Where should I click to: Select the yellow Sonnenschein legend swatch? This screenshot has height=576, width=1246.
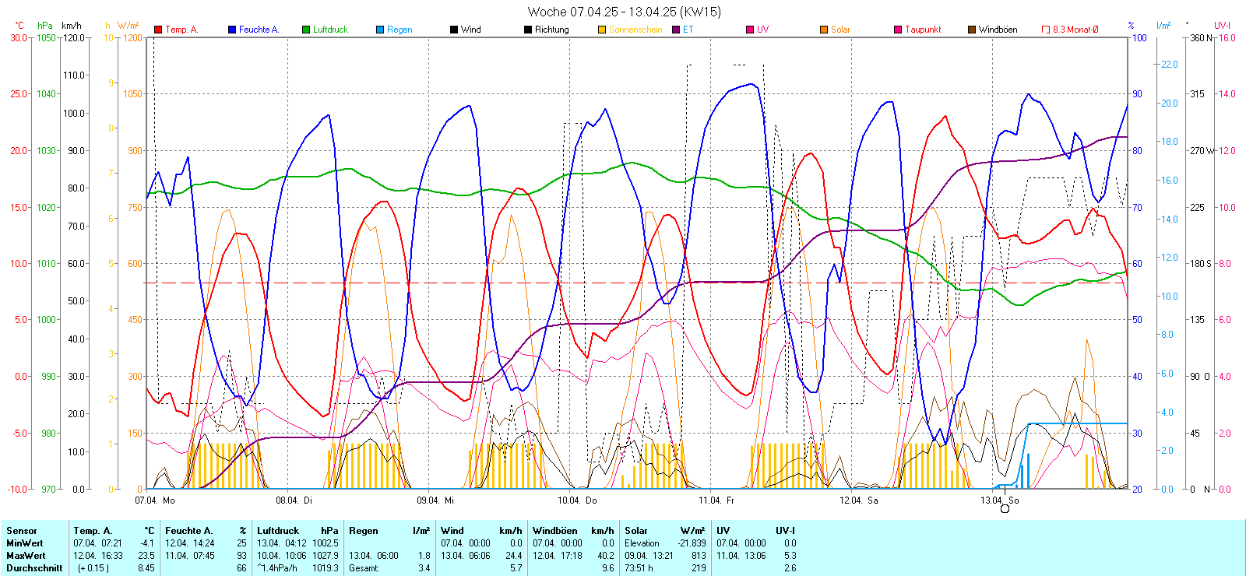[602, 30]
